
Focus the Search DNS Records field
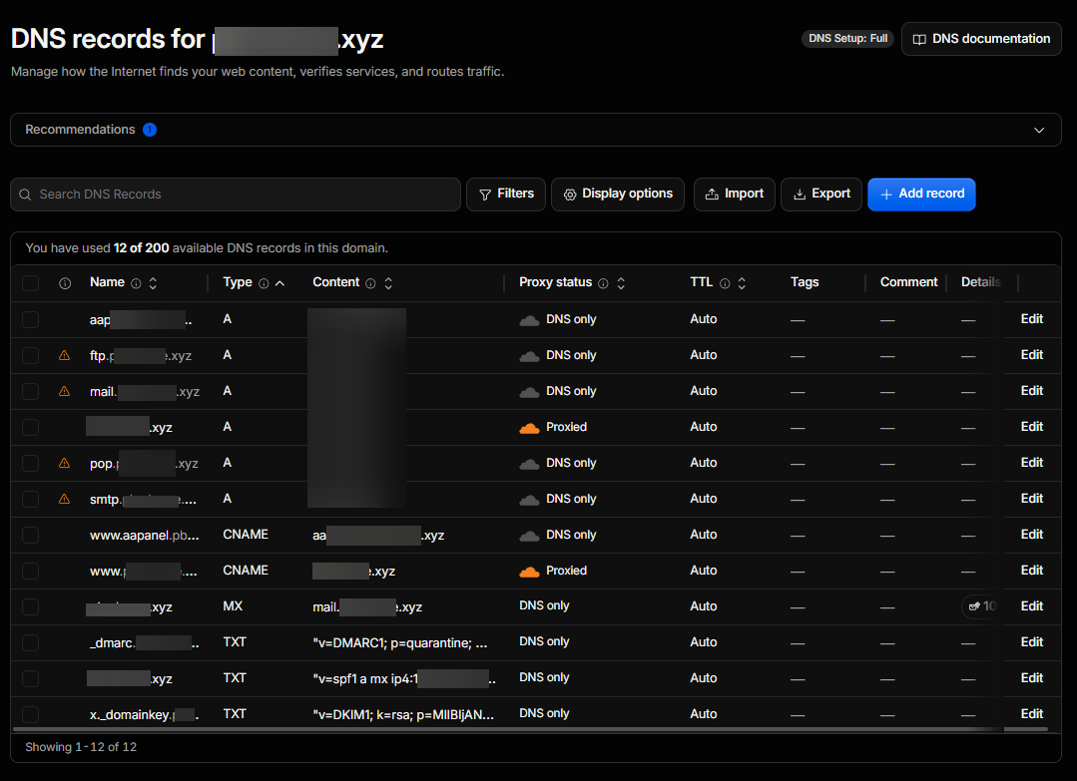[x=235, y=195]
